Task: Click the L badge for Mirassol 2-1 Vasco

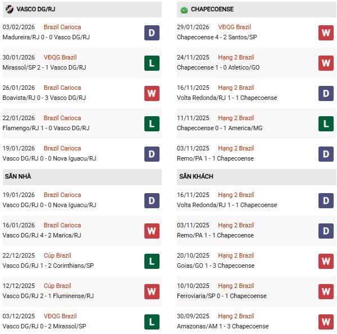Action: (x=152, y=63)
